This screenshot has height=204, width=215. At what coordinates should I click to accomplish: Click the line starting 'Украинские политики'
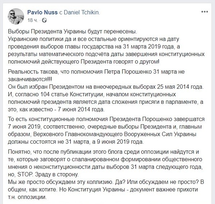[94, 39]
